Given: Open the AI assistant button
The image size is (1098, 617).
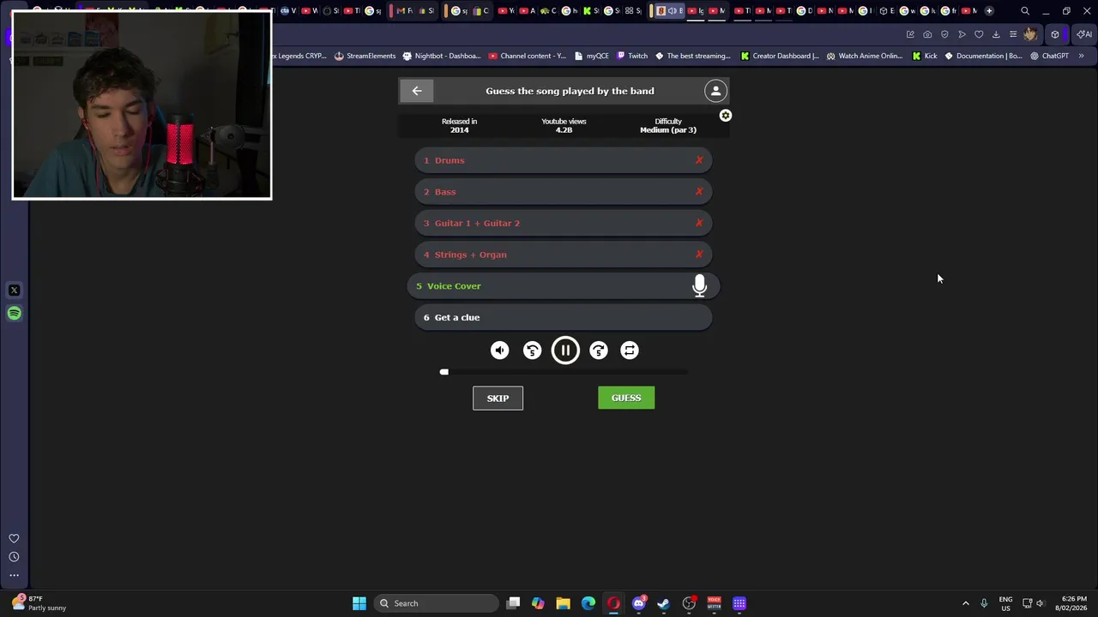Looking at the screenshot, I should click(1084, 34).
